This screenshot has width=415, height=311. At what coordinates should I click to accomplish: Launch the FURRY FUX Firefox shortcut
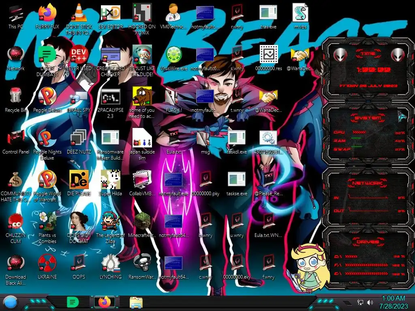(47, 16)
